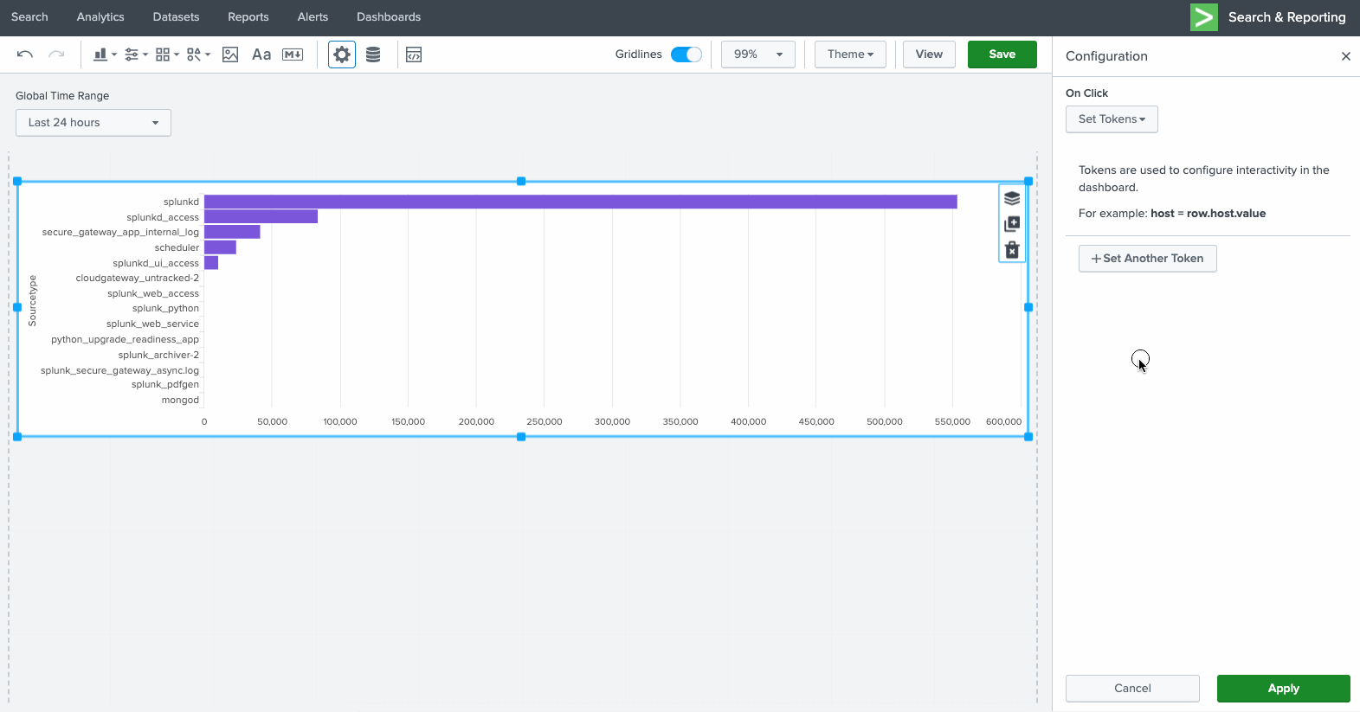This screenshot has height=712, width=1360.
Task: Add an image with the picture icon
Action: coord(230,55)
